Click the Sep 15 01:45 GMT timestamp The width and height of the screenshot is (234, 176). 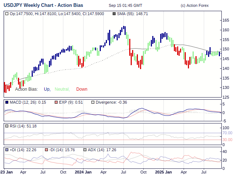click(x=125, y=6)
